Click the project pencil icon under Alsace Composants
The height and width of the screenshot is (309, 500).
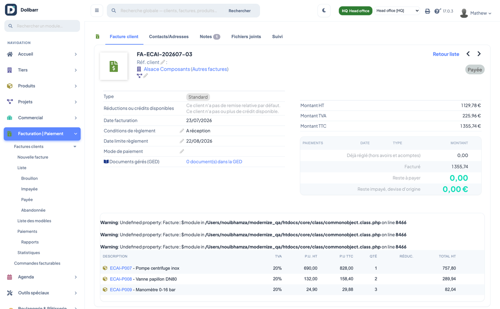tap(145, 76)
